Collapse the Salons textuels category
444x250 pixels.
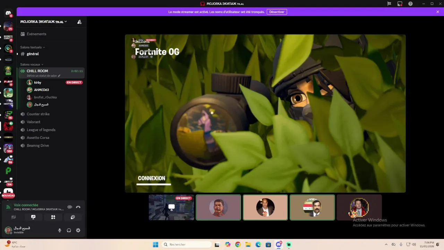[33, 47]
